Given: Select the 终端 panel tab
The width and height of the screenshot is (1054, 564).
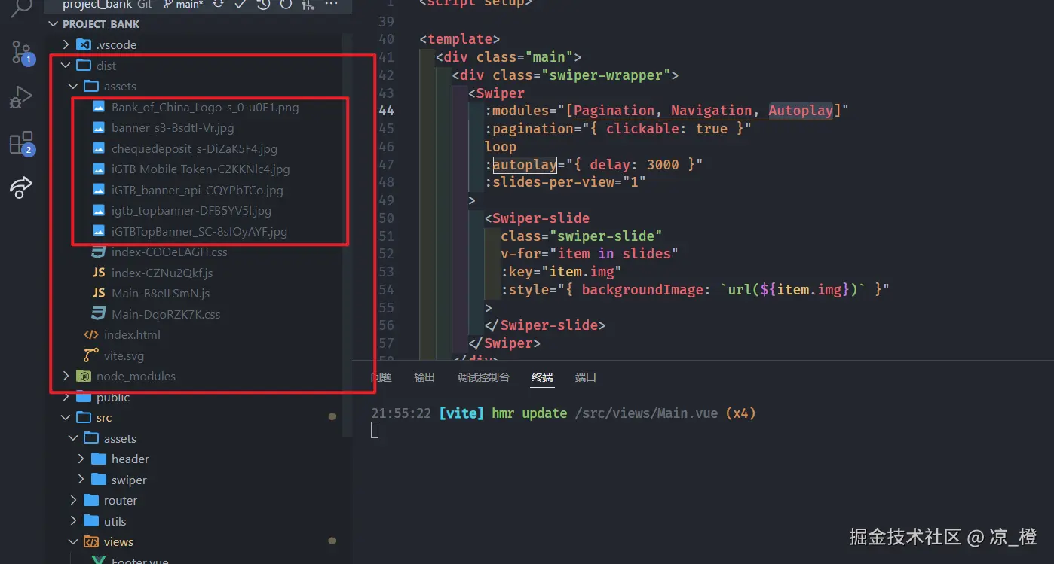Looking at the screenshot, I should (x=542, y=377).
